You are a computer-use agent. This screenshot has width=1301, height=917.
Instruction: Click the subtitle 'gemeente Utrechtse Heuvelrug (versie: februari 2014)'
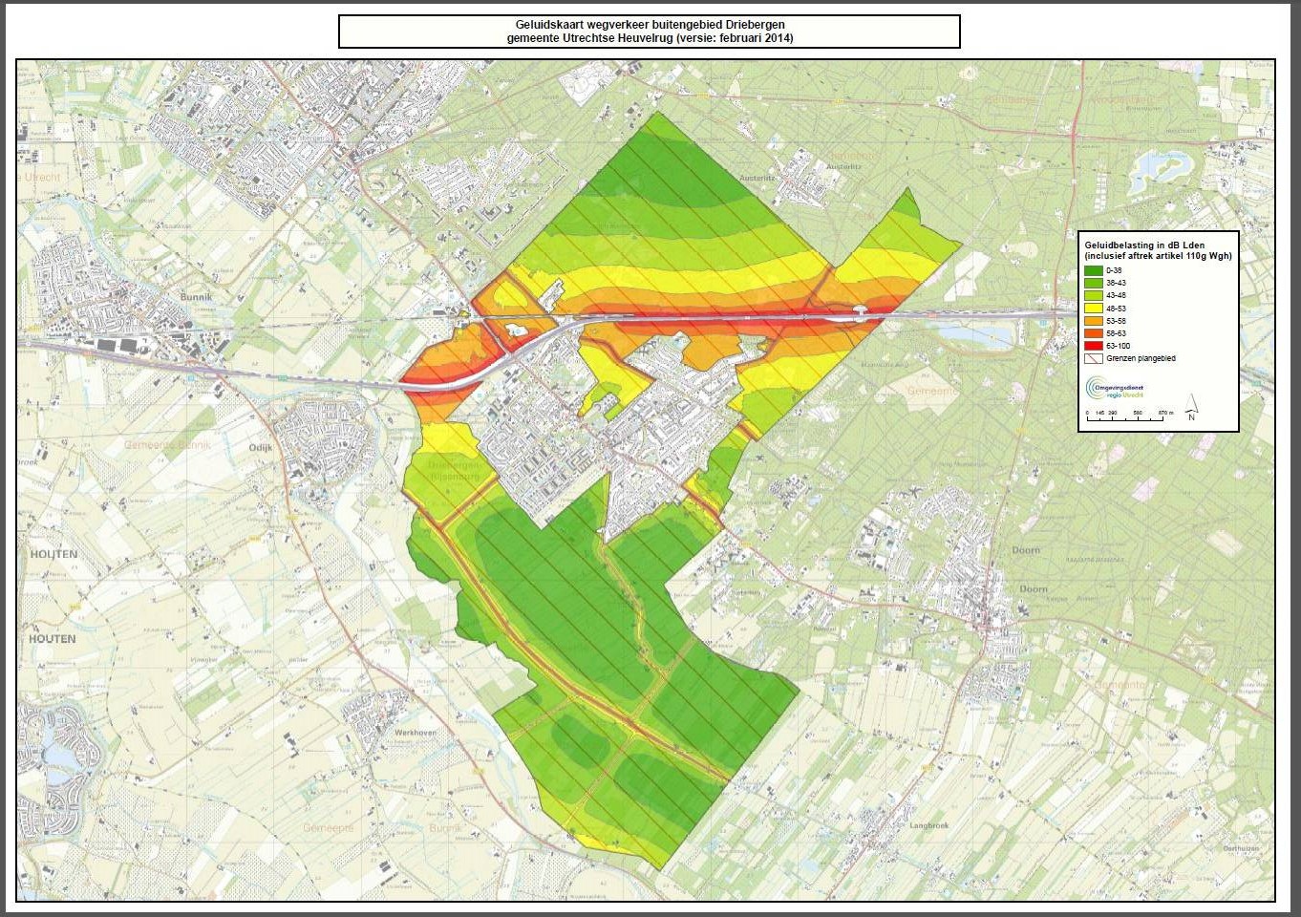click(x=650, y=38)
